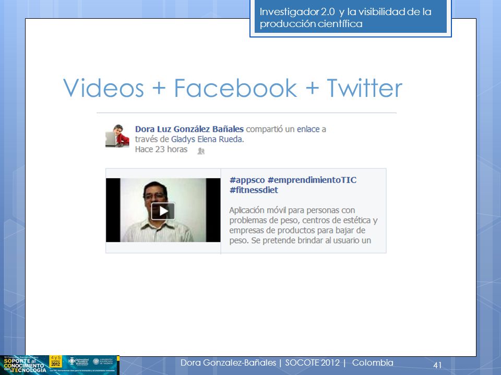
Task: Play the embedded video with the play button
Action: click(x=163, y=211)
